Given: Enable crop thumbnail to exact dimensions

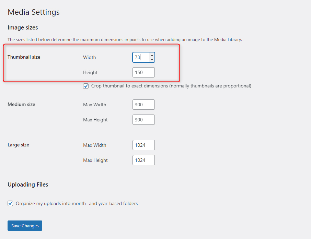Looking at the screenshot, I should (x=86, y=86).
